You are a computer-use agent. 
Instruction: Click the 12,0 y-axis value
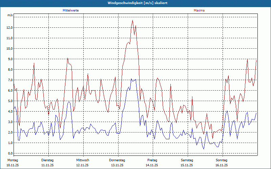[10, 28]
